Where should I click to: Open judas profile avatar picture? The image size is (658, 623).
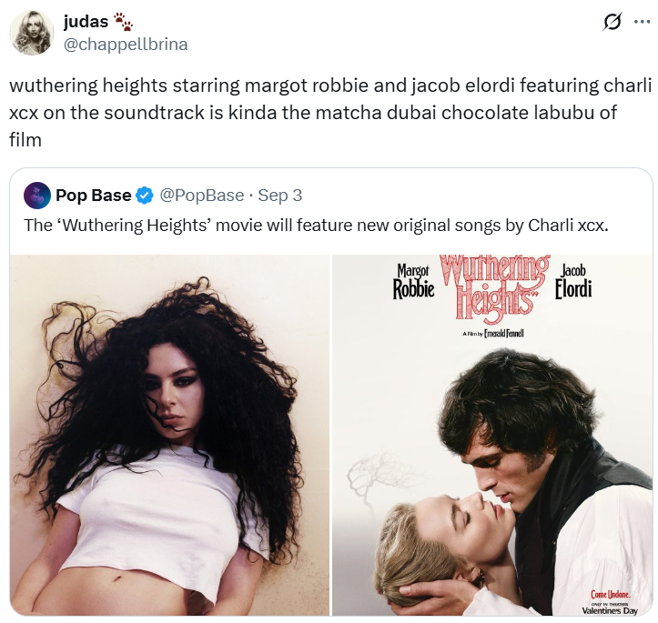pos(32,33)
